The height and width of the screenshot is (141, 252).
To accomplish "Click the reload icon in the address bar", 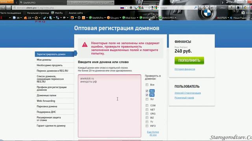I will [x=149, y=8].
